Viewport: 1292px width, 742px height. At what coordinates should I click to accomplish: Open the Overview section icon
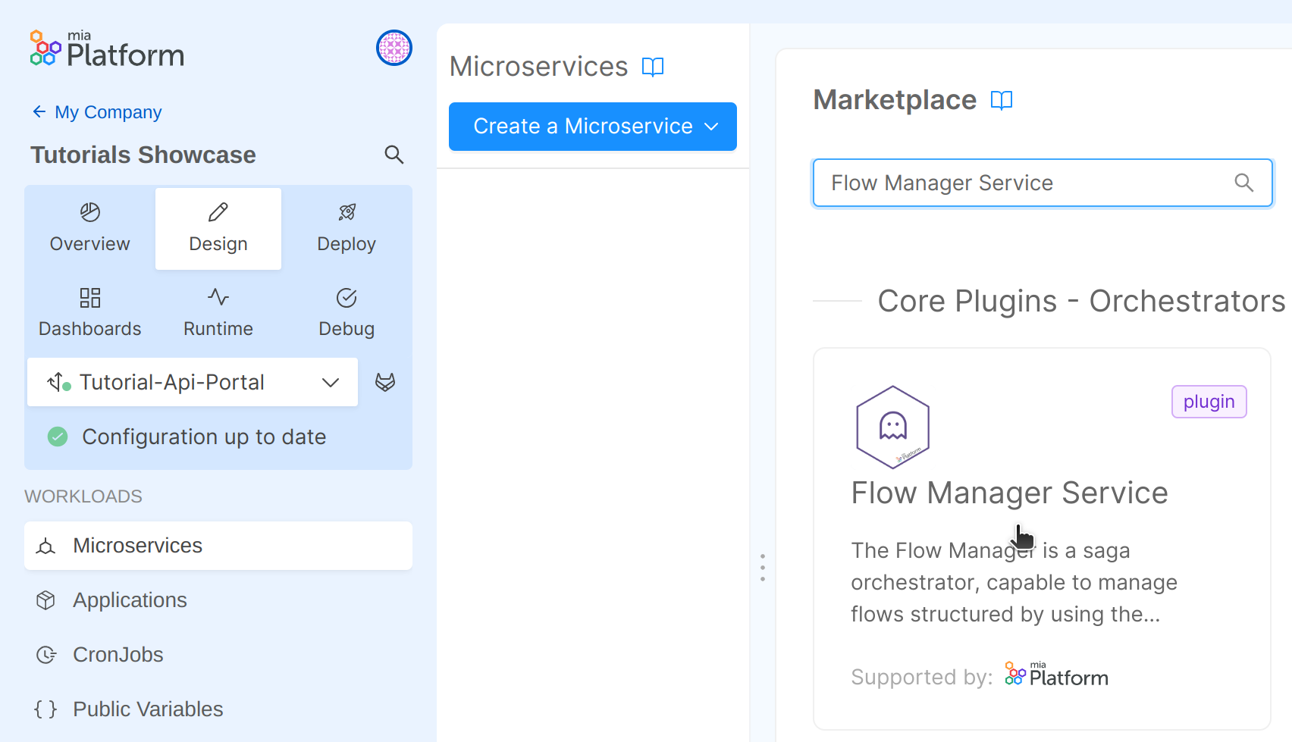pos(89,212)
